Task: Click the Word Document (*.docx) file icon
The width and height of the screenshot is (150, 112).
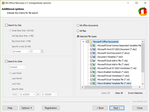Action: pyautogui.click(x=95, y=53)
